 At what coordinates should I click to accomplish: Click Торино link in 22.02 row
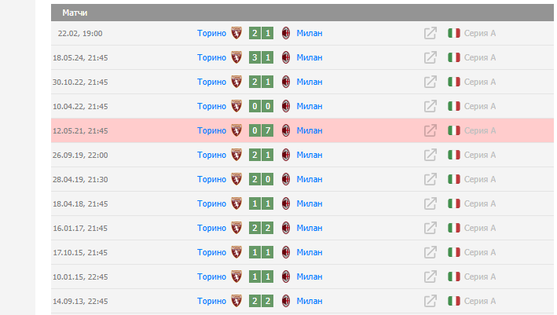coord(212,33)
